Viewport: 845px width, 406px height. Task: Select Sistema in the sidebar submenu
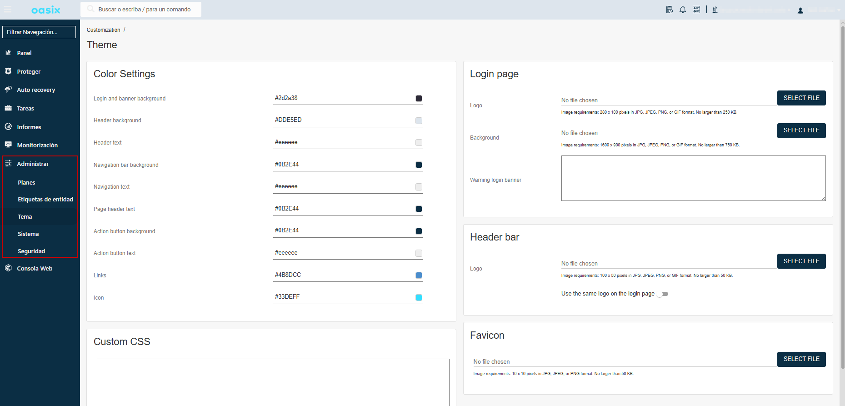coord(28,234)
